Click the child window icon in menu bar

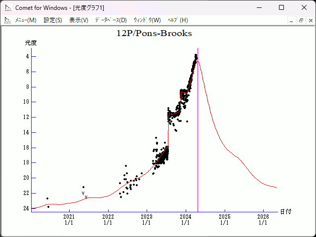pos(8,20)
